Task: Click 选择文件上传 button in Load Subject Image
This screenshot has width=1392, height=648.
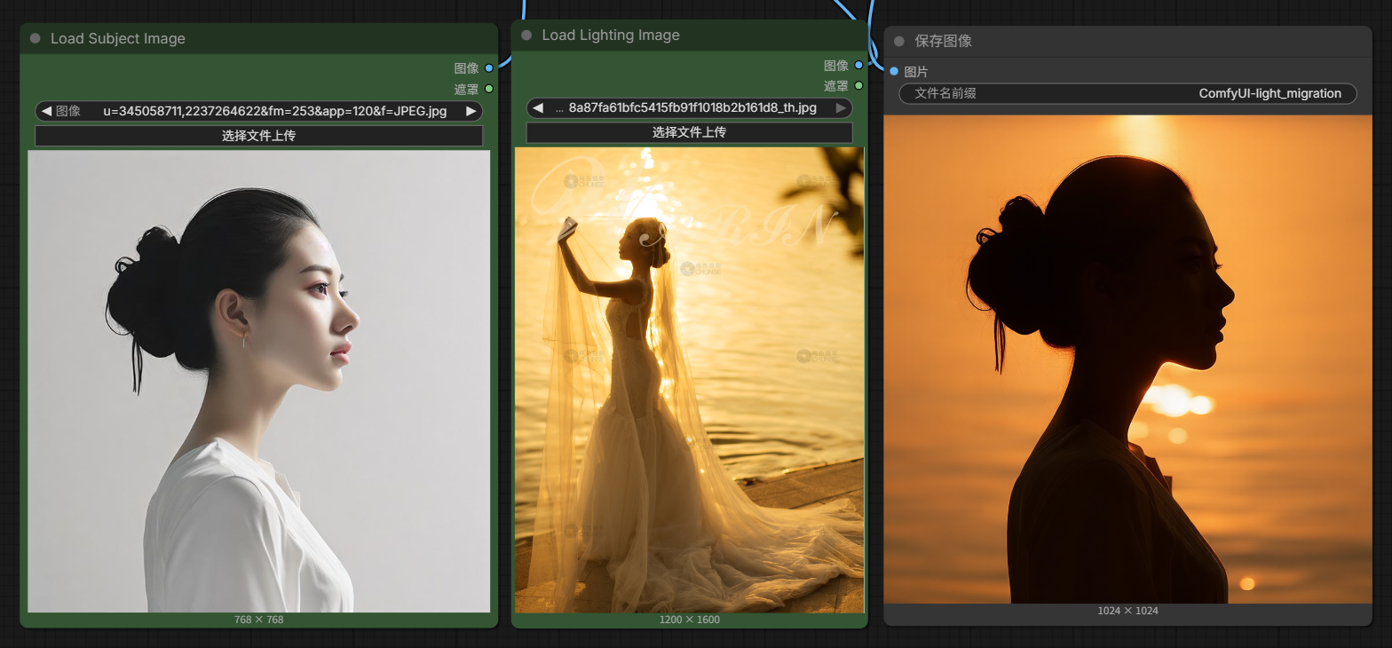Action: click(x=258, y=136)
